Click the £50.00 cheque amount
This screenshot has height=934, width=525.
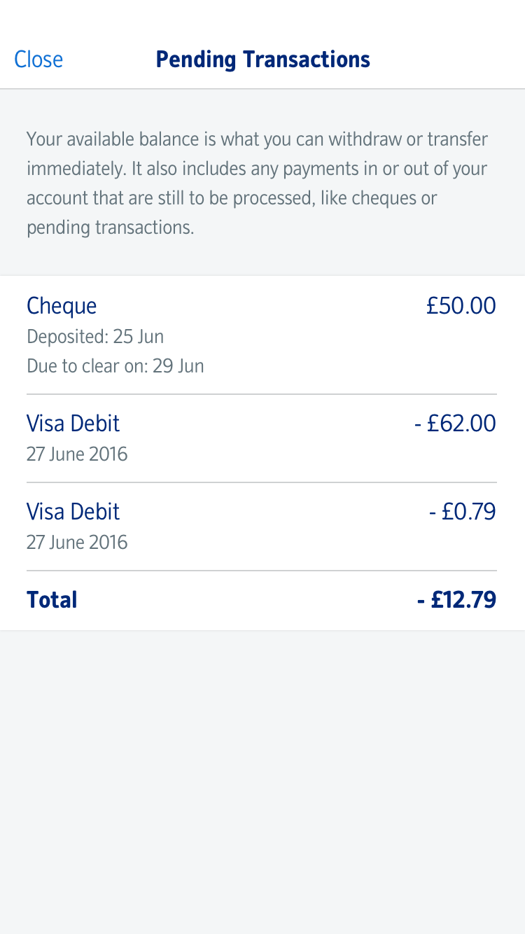pos(461,306)
